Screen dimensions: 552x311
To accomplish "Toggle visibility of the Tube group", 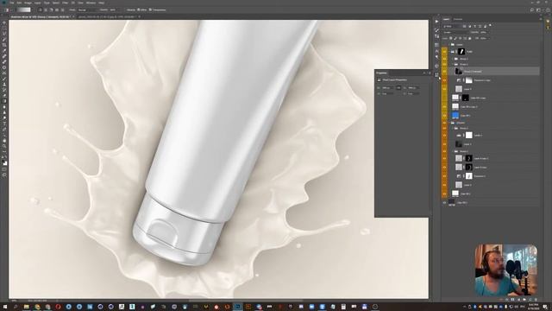I will [445, 52].
